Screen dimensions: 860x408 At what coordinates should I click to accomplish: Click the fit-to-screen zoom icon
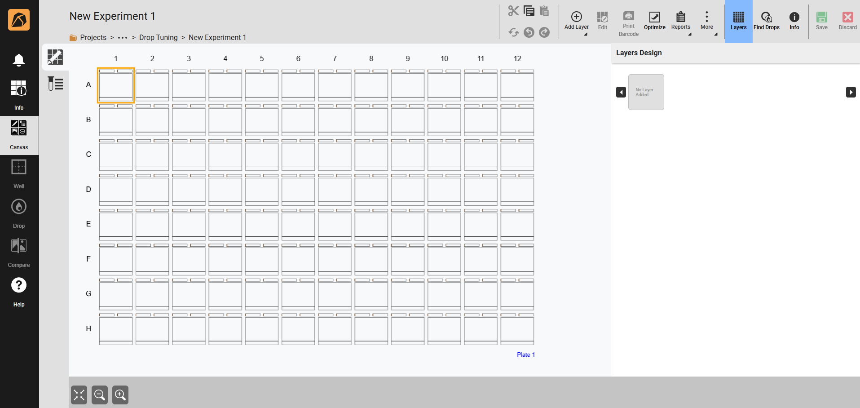point(79,395)
